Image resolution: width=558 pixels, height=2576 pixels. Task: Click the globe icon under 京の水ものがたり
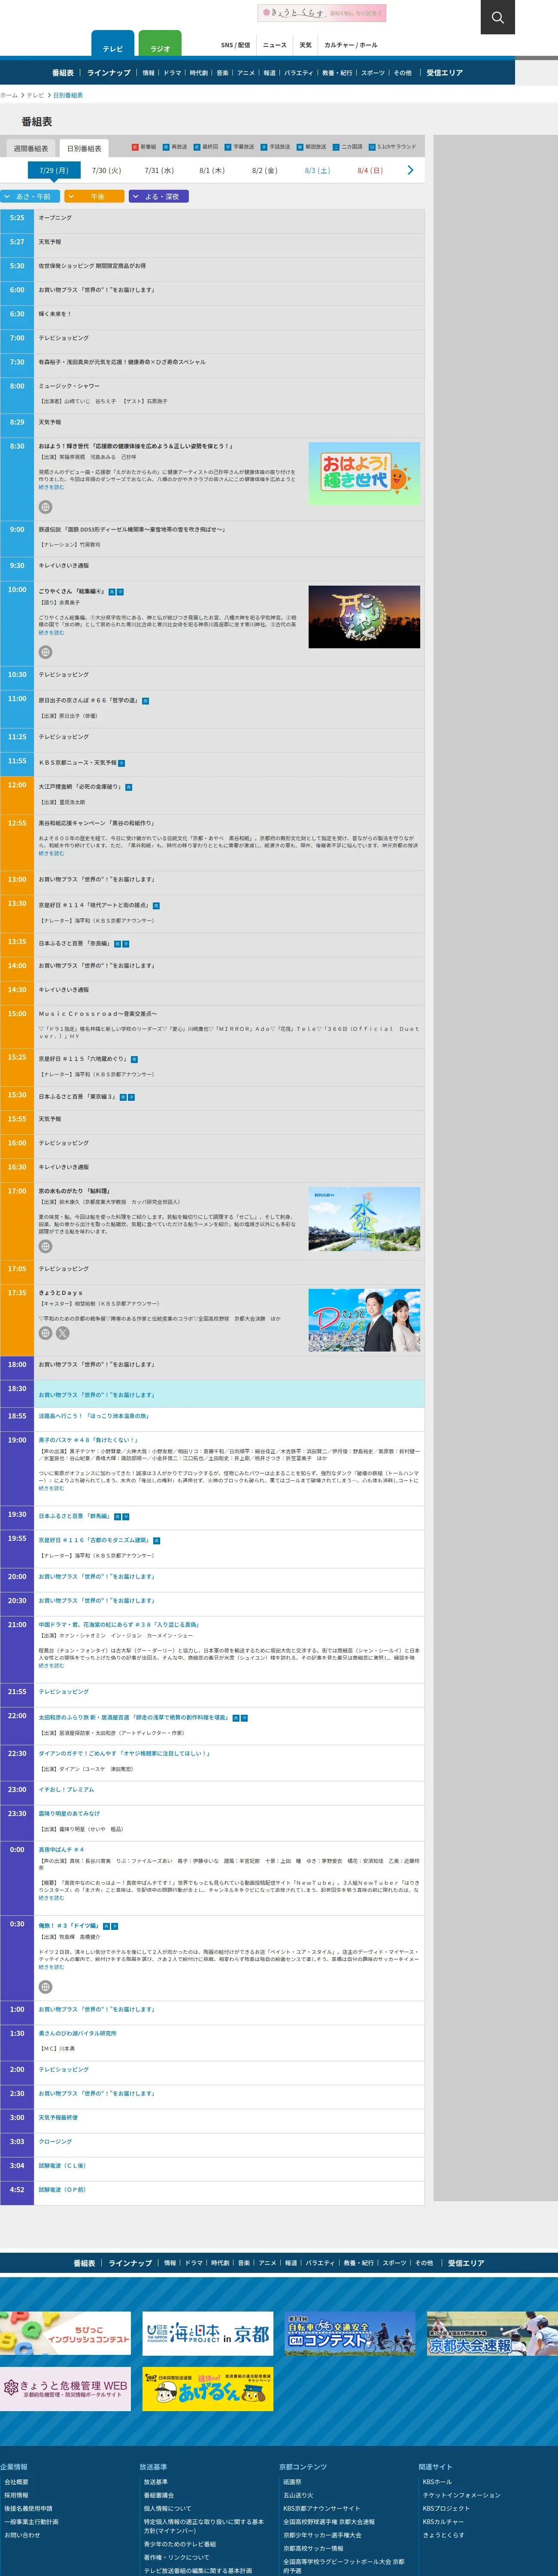45,1246
